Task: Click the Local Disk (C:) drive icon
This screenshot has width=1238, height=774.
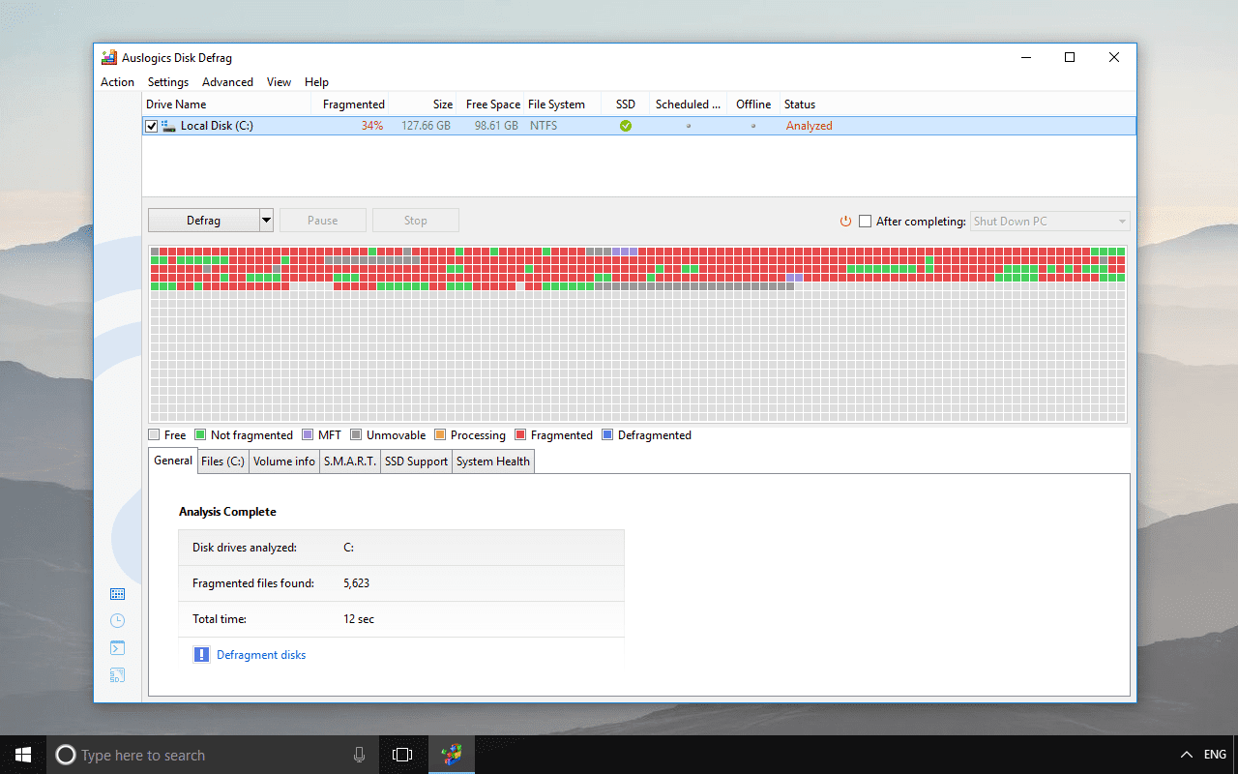Action: tap(168, 126)
